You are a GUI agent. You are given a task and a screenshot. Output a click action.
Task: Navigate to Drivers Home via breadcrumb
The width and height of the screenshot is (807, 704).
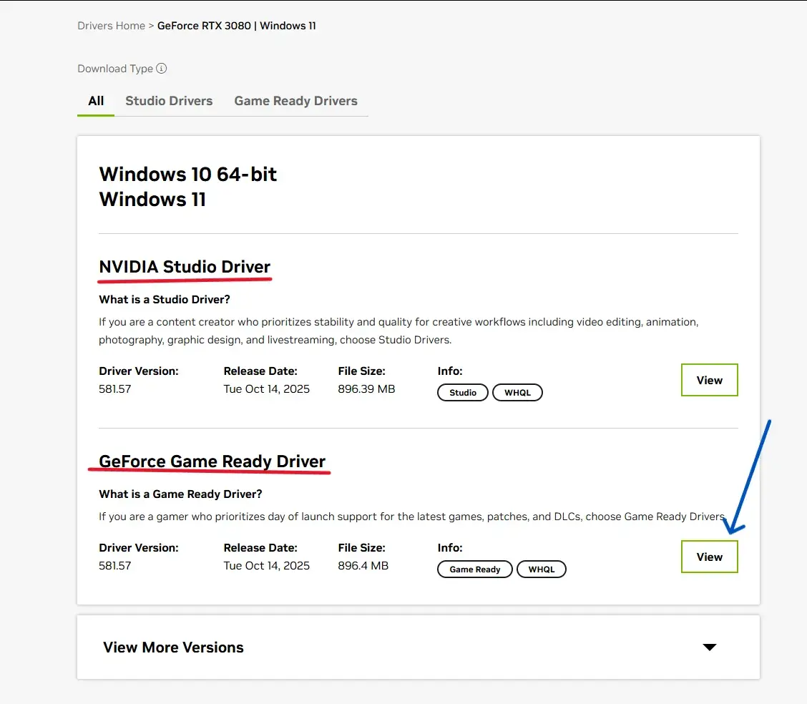pyautogui.click(x=111, y=25)
